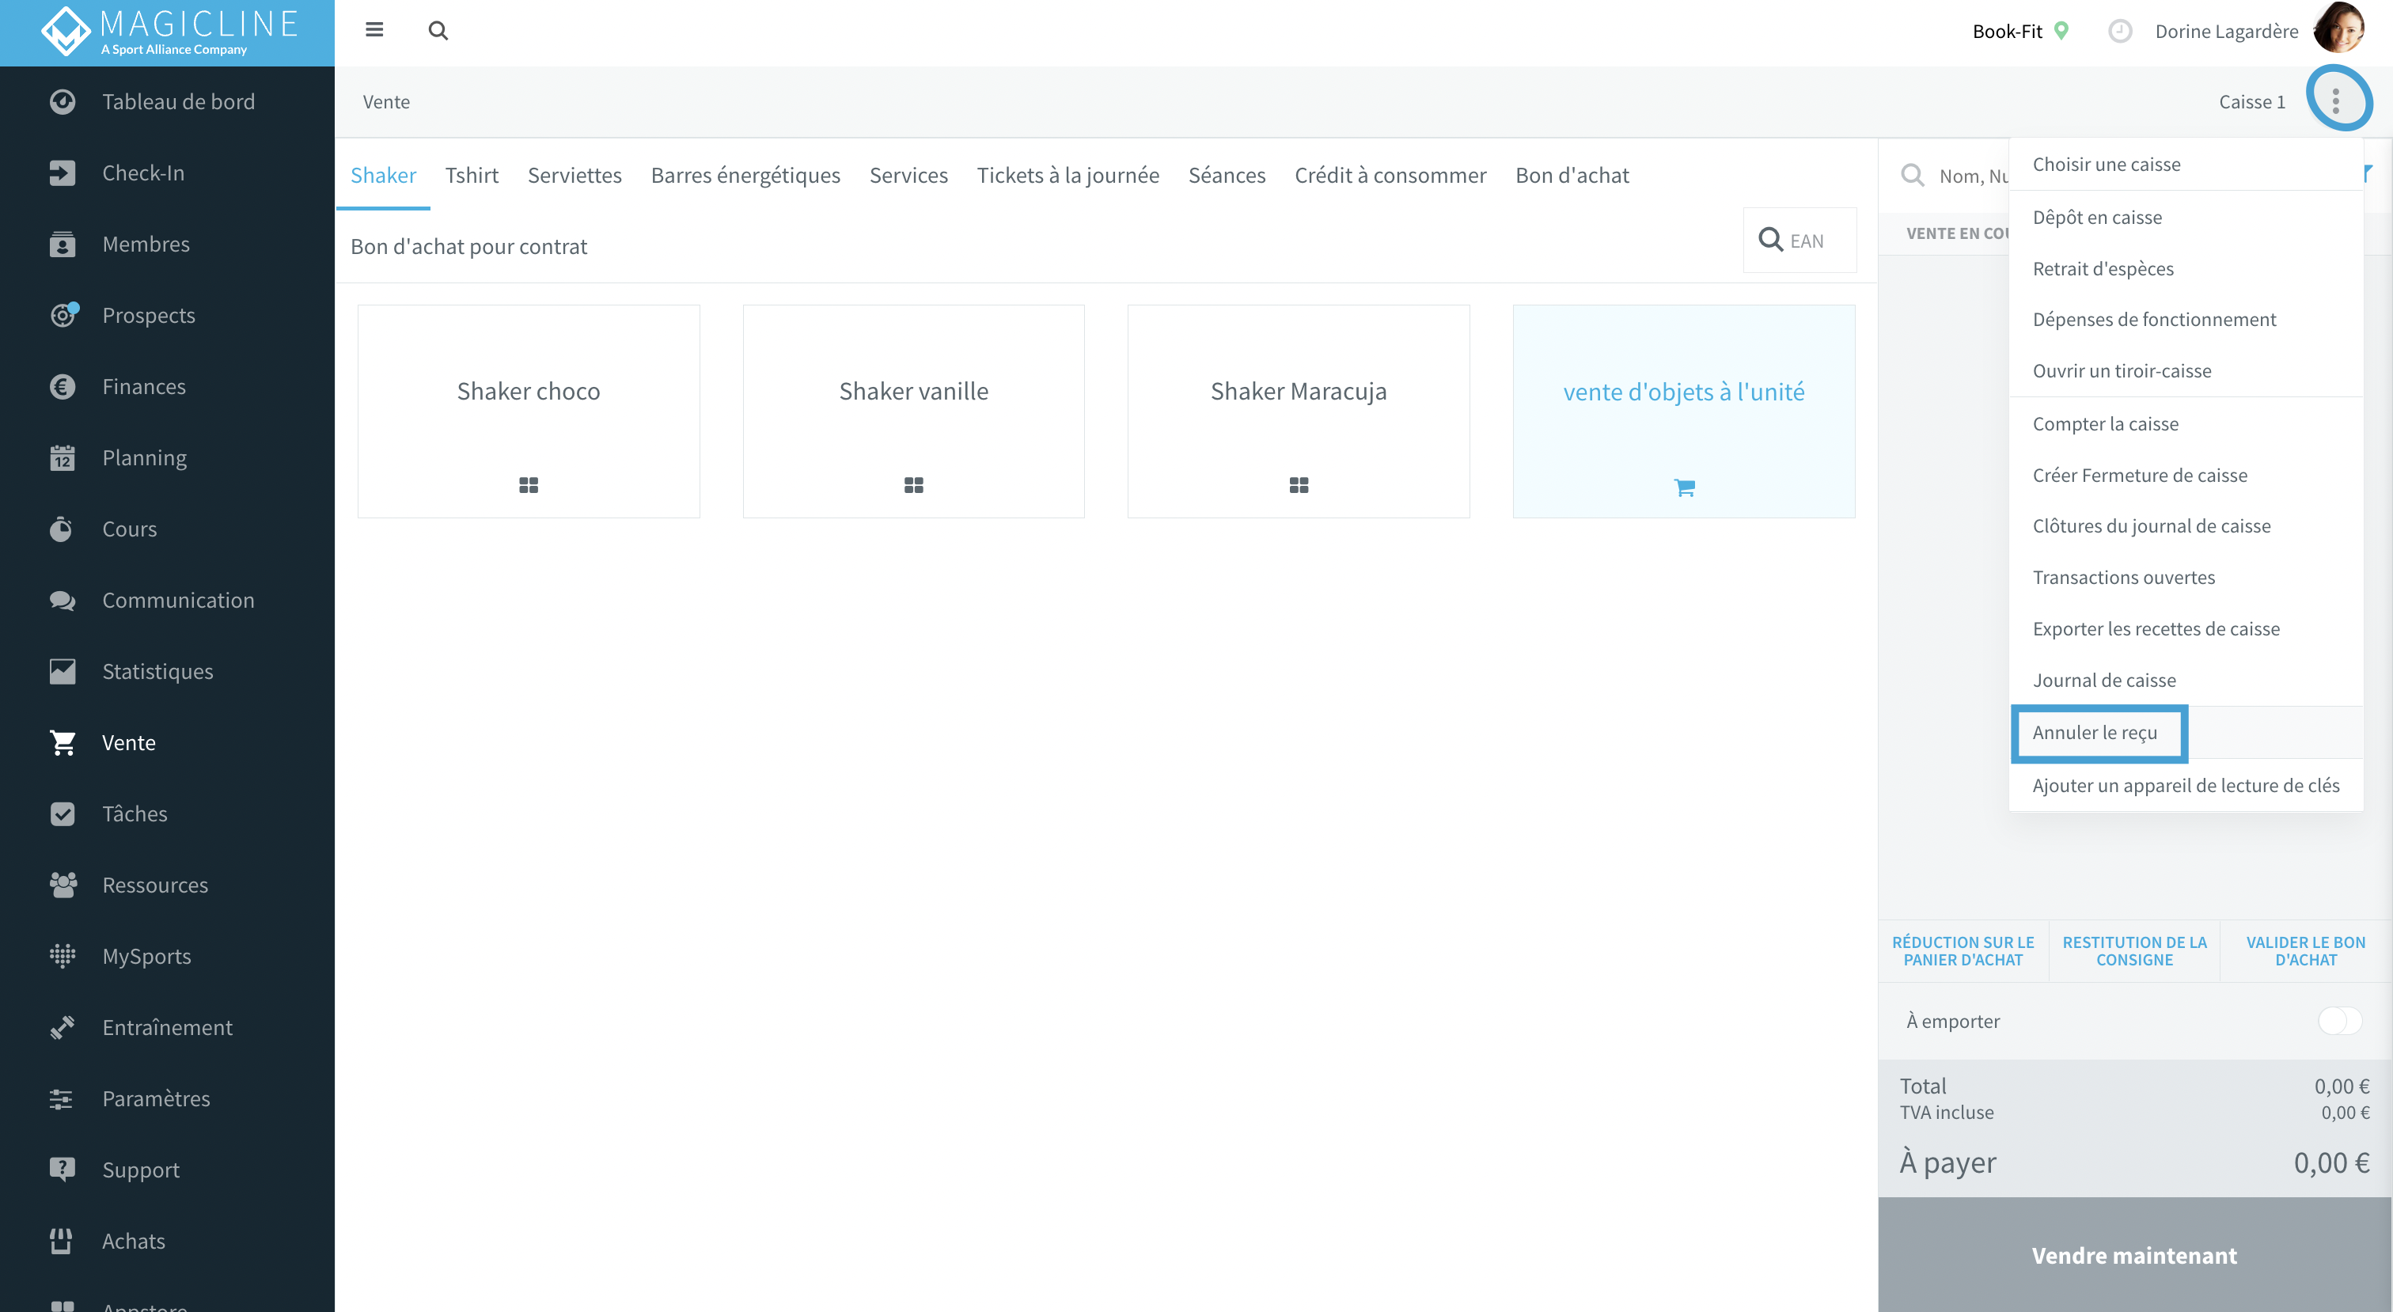Click the Communication chat icon

pyautogui.click(x=63, y=601)
